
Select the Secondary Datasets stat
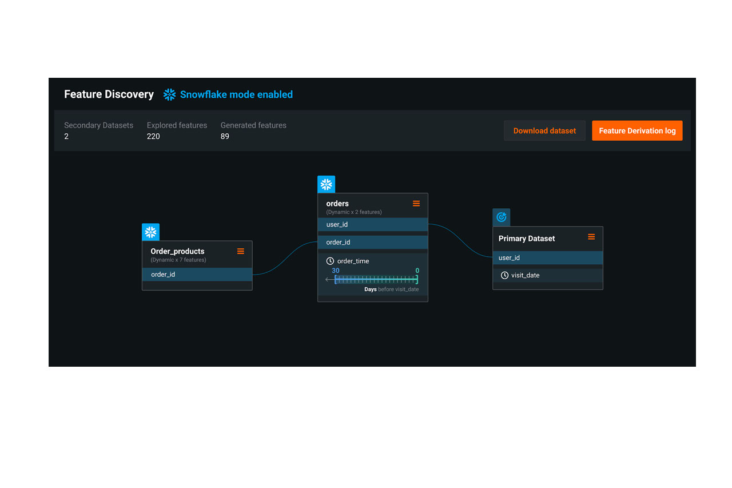click(x=98, y=130)
